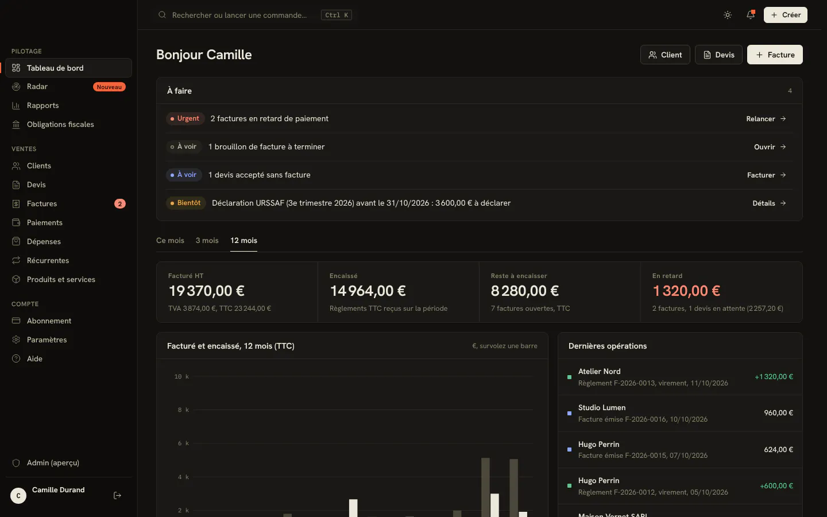Image resolution: width=827 pixels, height=517 pixels.
Task: Click the Facture button
Action: (775, 55)
